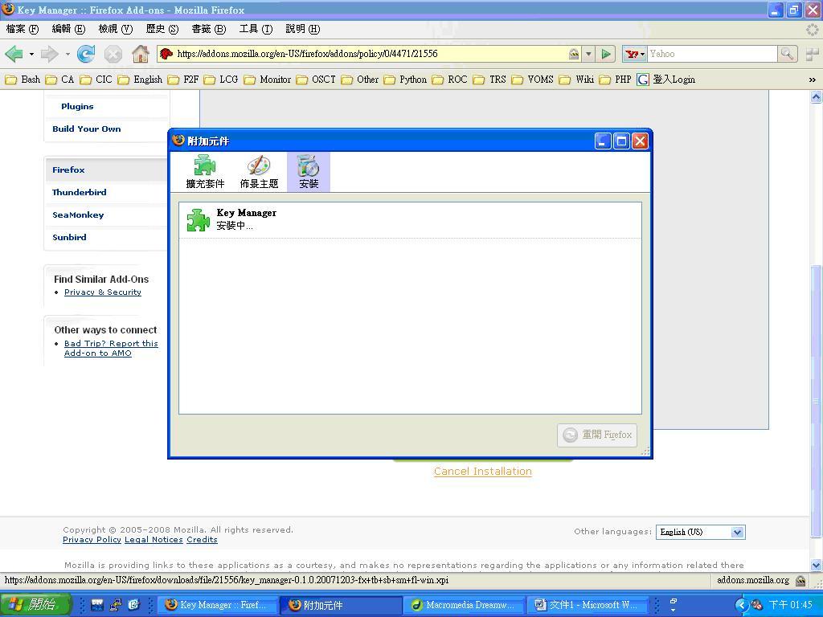
Task: Select Thunderbird in the sidebar
Action: [x=80, y=193]
